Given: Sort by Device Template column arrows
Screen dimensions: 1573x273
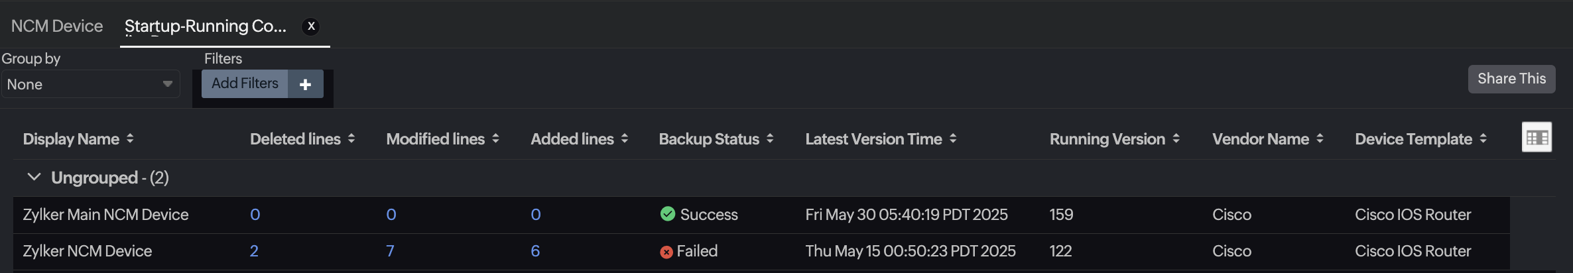Looking at the screenshot, I should [x=1483, y=138].
